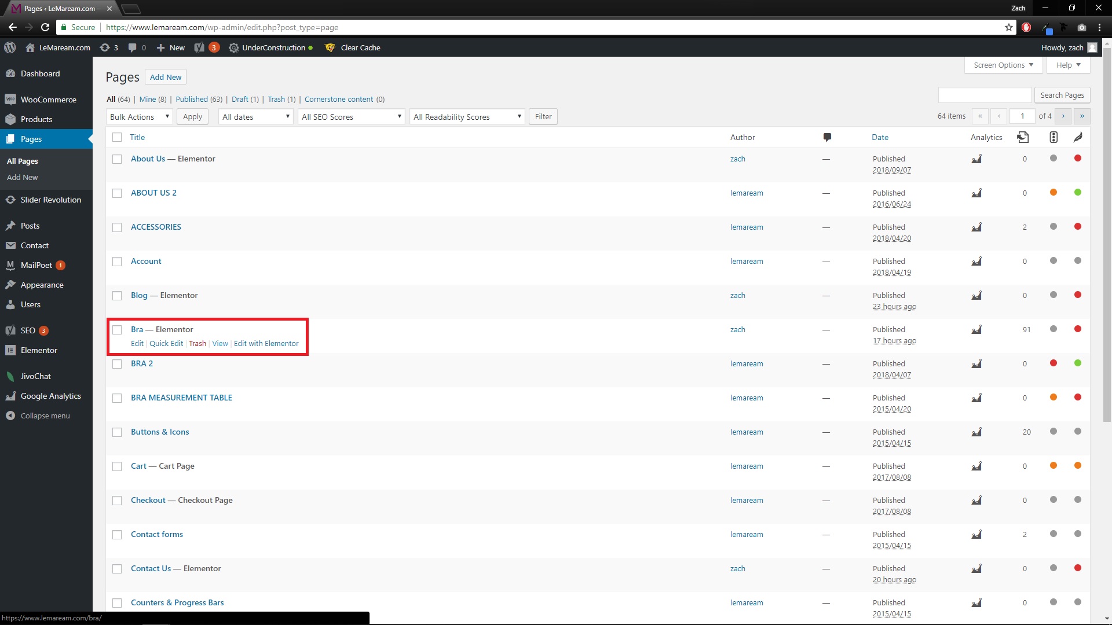Go to next page of results
1112x625 pixels.
tap(1063, 116)
